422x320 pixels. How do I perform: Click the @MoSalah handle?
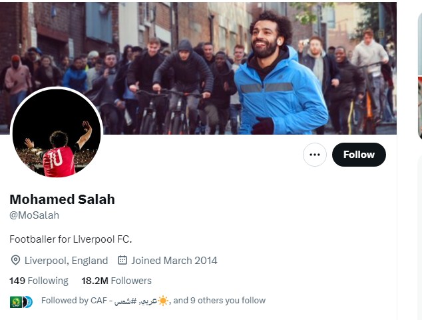pyautogui.click(x=34, y=215)
